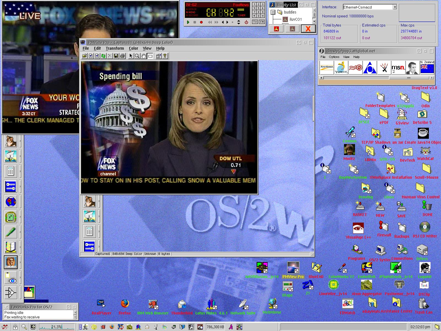
Task: Click the TV mode button on tuner
Action: 255,22
